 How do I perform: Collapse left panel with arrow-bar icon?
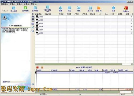coord(33,84)
